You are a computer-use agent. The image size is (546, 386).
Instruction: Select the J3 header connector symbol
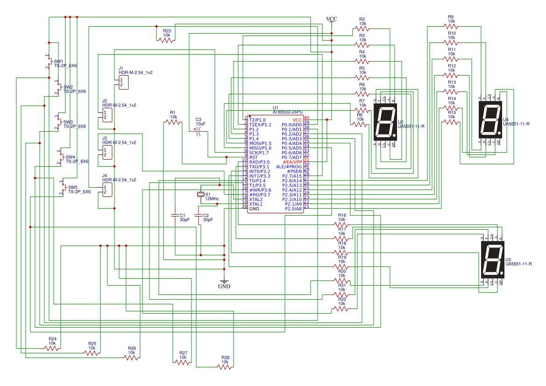coord(107,153)
